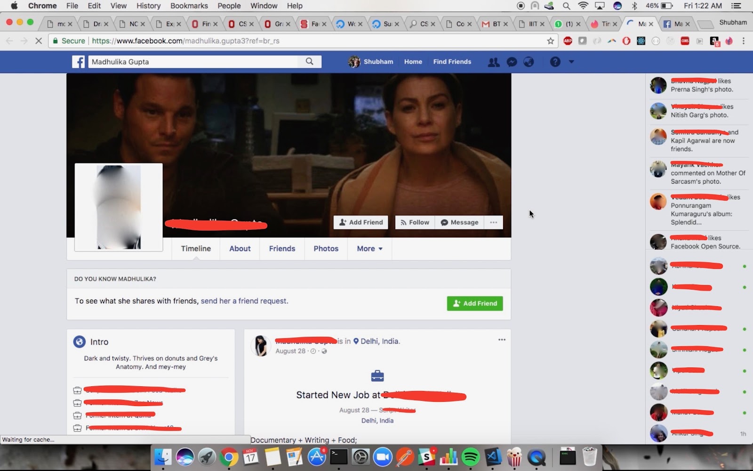Open the Friend Requests icon

pyautogui.click(x=494, y=62)
